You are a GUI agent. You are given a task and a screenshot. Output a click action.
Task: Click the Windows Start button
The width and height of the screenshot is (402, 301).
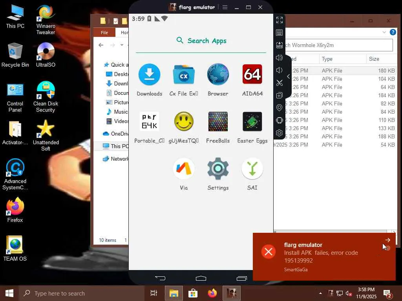point(9,293)
